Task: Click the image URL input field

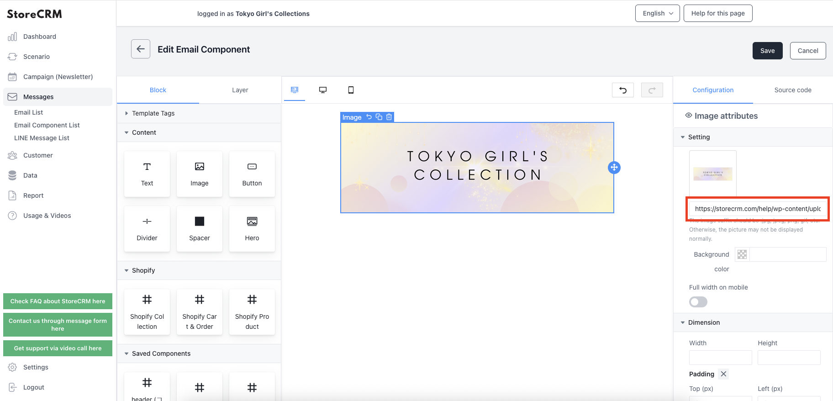Action: 758,209
